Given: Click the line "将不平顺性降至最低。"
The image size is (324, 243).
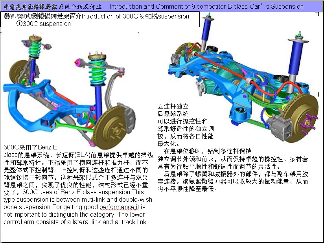Looking at the screenshot, I should [188, 189].
